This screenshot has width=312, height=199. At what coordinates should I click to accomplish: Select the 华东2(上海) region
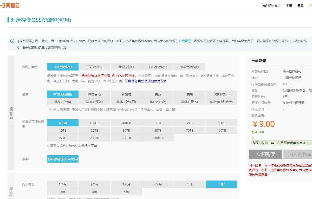click(63, 102)
